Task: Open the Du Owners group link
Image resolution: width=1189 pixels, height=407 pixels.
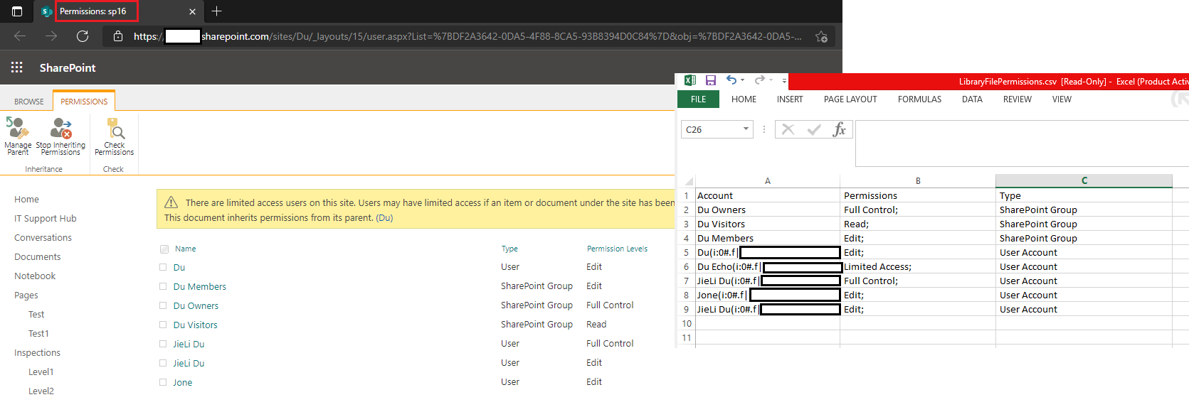Action: (x=196, y=306)
